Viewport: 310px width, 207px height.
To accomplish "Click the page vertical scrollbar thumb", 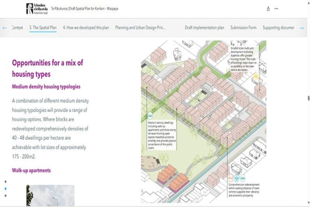I will 308,98.
